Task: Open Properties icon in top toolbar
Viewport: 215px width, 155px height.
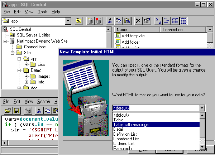Action: click(x=146, y=21)
